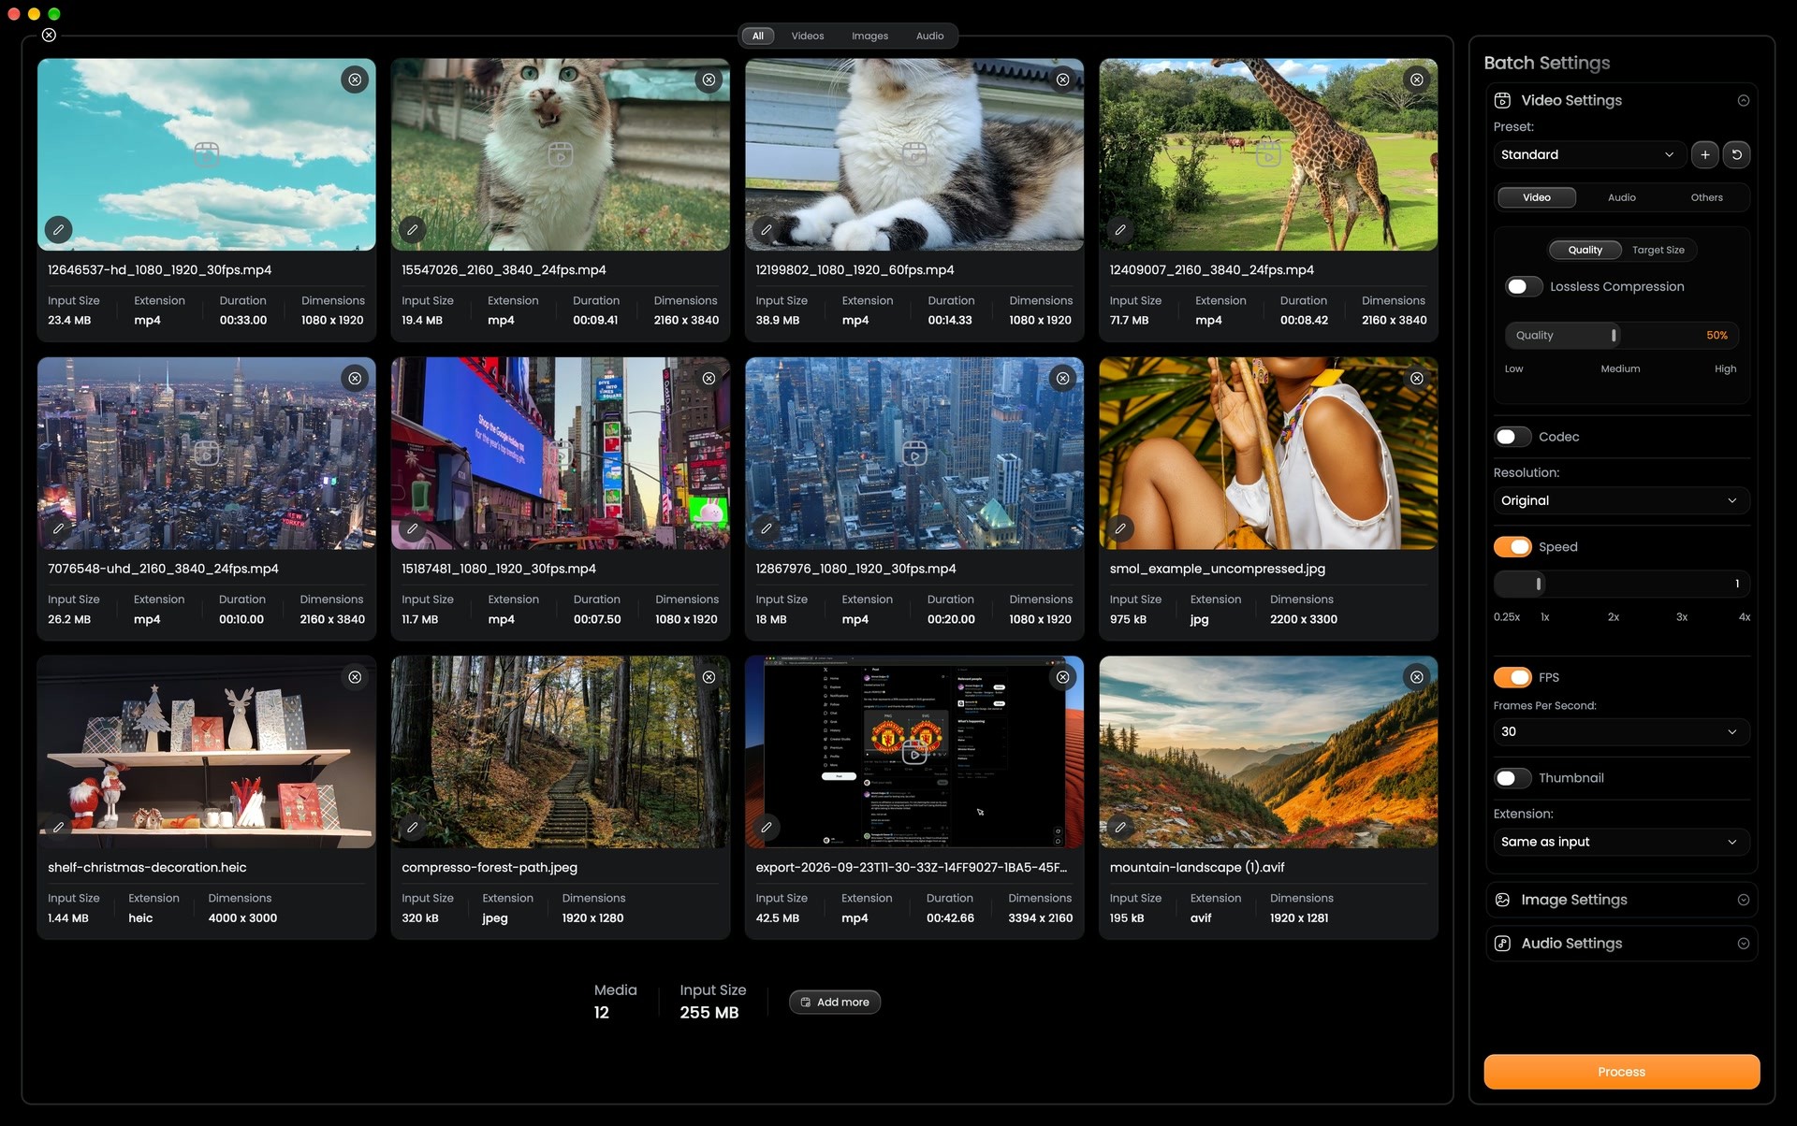Image resolution: width=1797 pixels, height=1126 pixels.
Task: Enable the Thumbnail toggle
Action: pyautogui.click(x=1512, y=778)
